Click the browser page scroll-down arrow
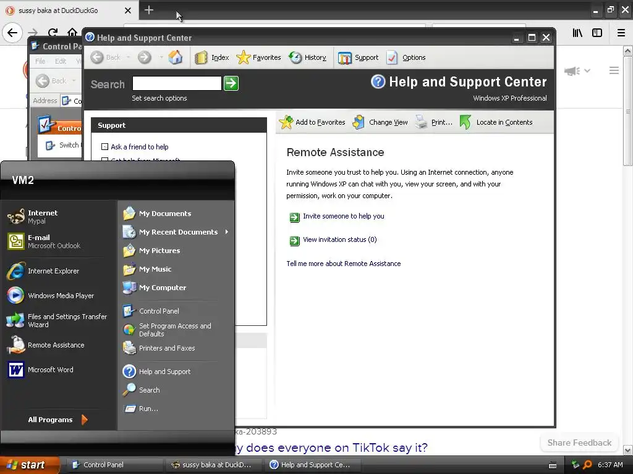 pos(627,450)
